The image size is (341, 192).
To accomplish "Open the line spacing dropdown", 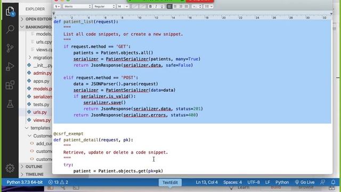I will [x=197, y=6].
